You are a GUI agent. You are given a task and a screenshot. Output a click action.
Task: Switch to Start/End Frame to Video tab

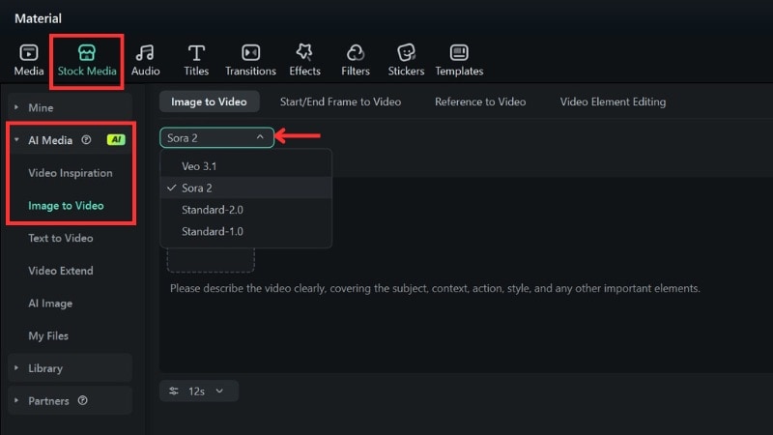point(340,101)
